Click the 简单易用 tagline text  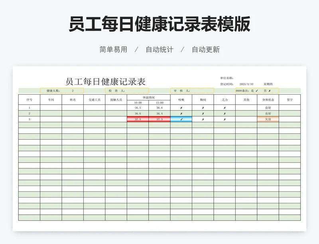[x=113, y=50]
